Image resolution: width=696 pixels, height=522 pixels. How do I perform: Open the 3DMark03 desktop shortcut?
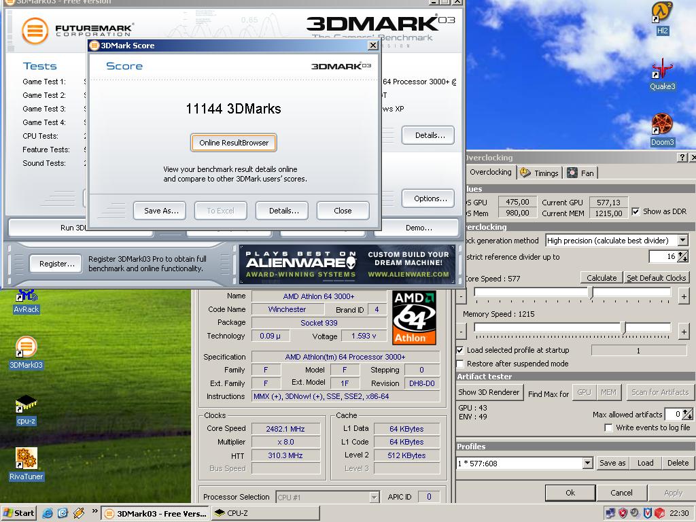tap(27, 353)
